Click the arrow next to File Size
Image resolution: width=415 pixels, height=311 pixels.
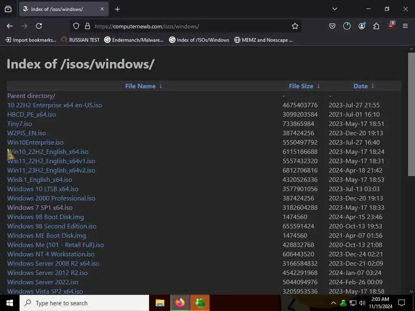click(x=319, y=86)
